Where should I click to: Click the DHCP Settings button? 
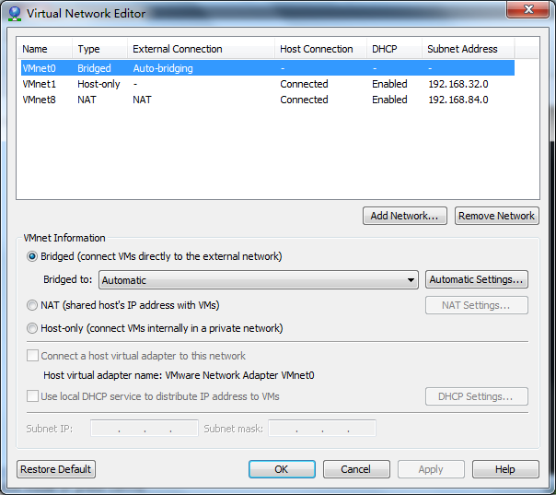point(477,396)
